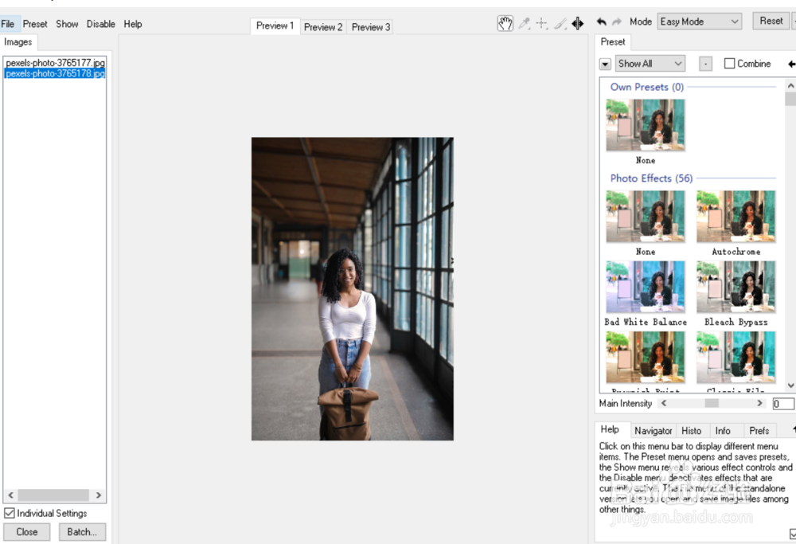Select pexels-photo-3765177.jpg in the list

coord(56,63)
